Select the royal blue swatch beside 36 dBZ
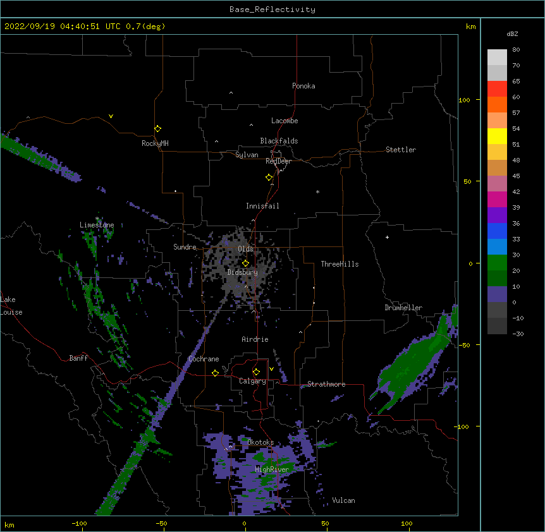545x532 pixels. pos(497,231)
